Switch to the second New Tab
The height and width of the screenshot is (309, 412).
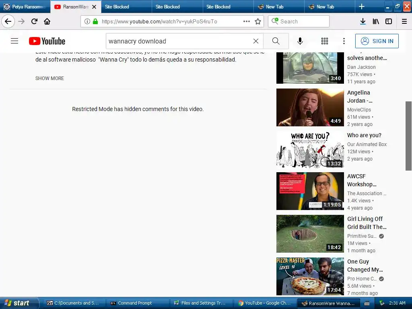tap(330, 7)
